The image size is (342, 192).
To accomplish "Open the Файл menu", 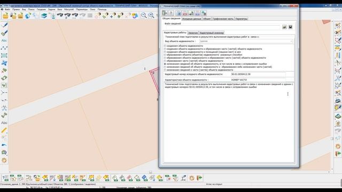I will pyautogui.click(x=7, y=10).
